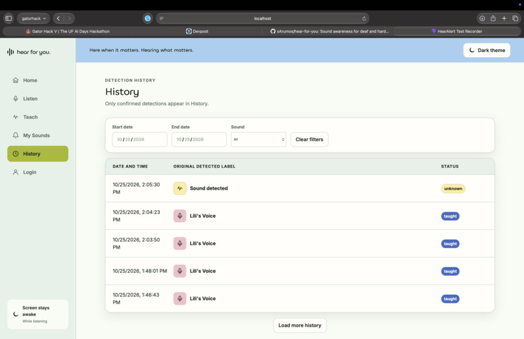Image resolution: width=524 pixels, height=339 pixels.
Task: Reload the page
Action: [x=364, y=18]
